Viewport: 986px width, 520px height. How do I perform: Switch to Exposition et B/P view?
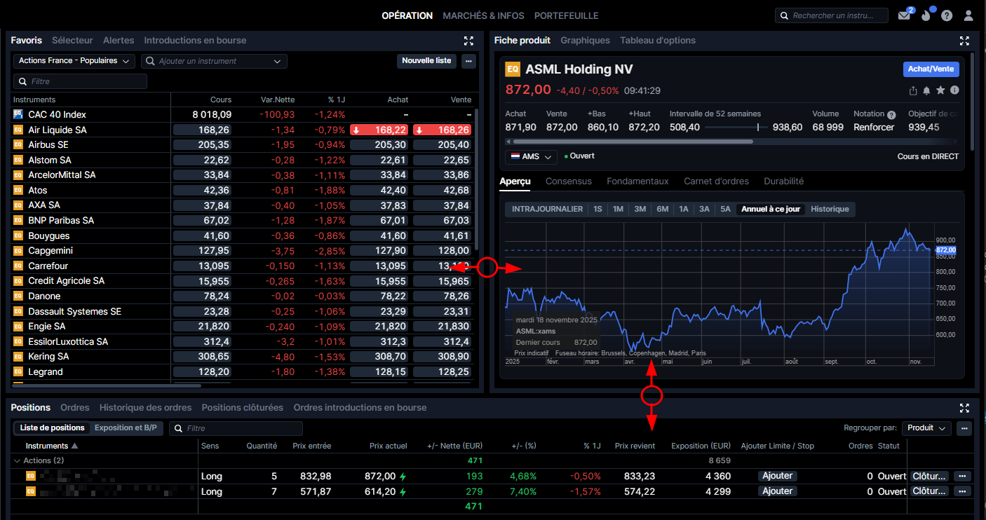click(x=126, y=427)
